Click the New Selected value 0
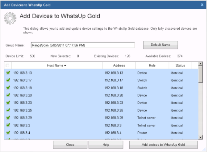This screenshot has height=152, width=207. pos(78,56)
